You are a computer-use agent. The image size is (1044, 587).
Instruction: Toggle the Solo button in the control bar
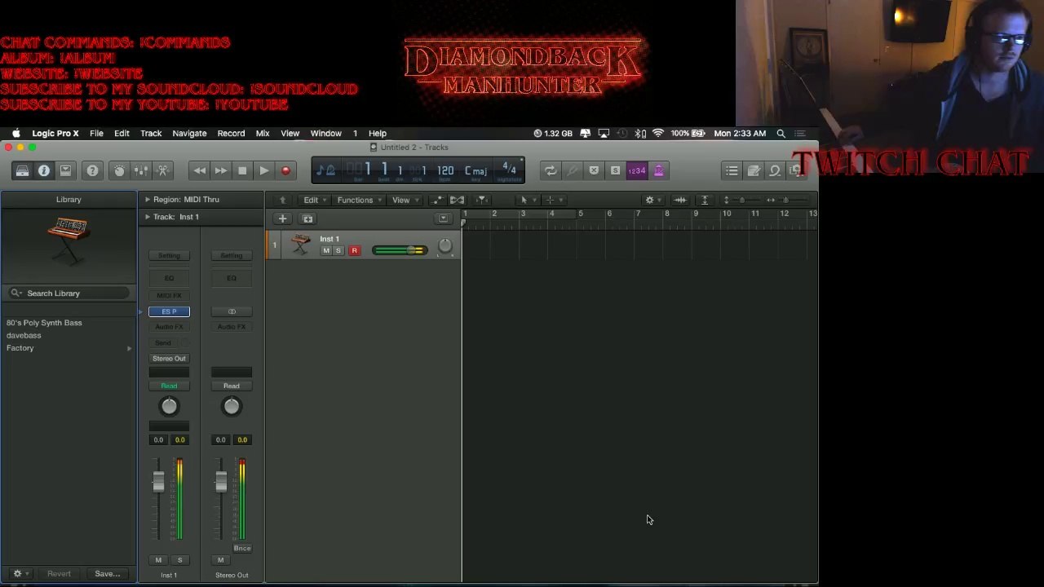click(x=615, y=170)
